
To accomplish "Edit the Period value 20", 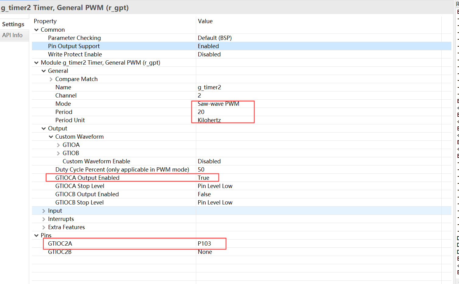I will pos(201,112).
